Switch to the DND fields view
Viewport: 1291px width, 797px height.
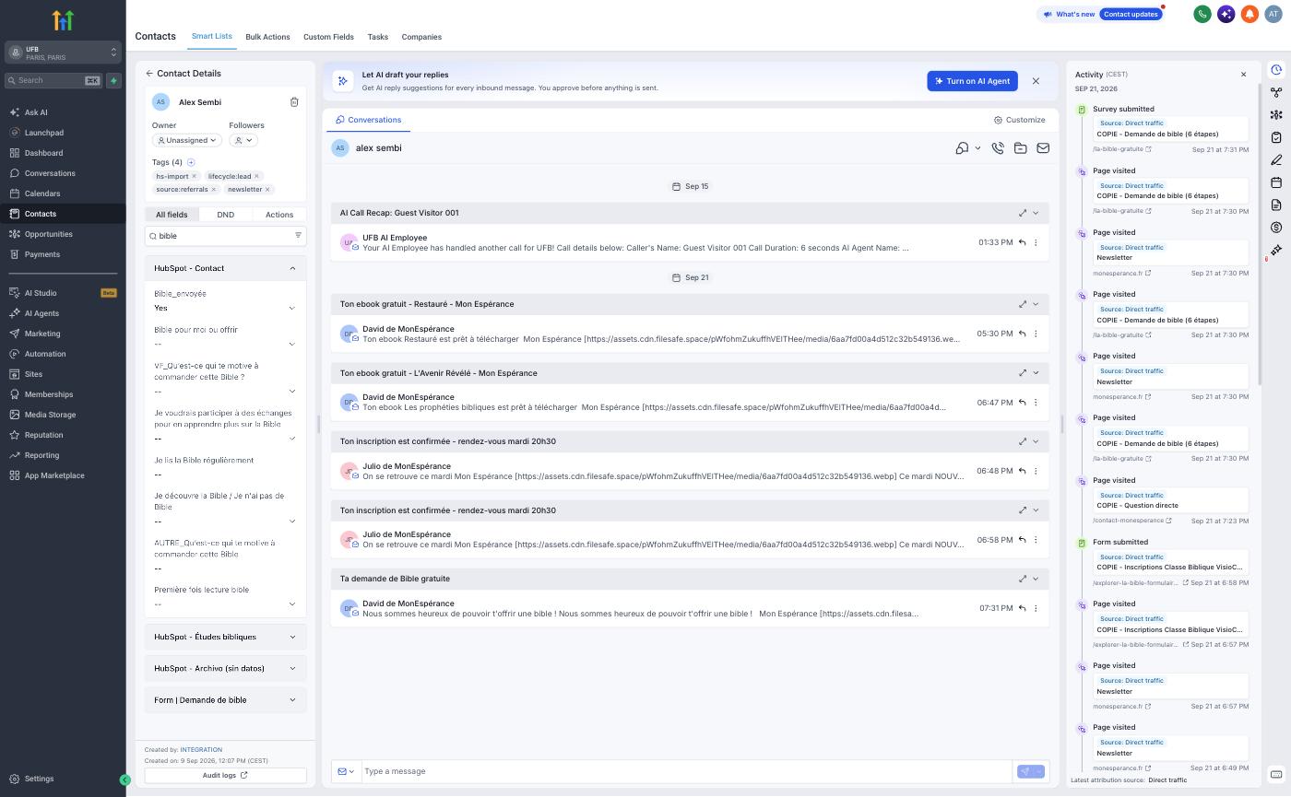225,215
